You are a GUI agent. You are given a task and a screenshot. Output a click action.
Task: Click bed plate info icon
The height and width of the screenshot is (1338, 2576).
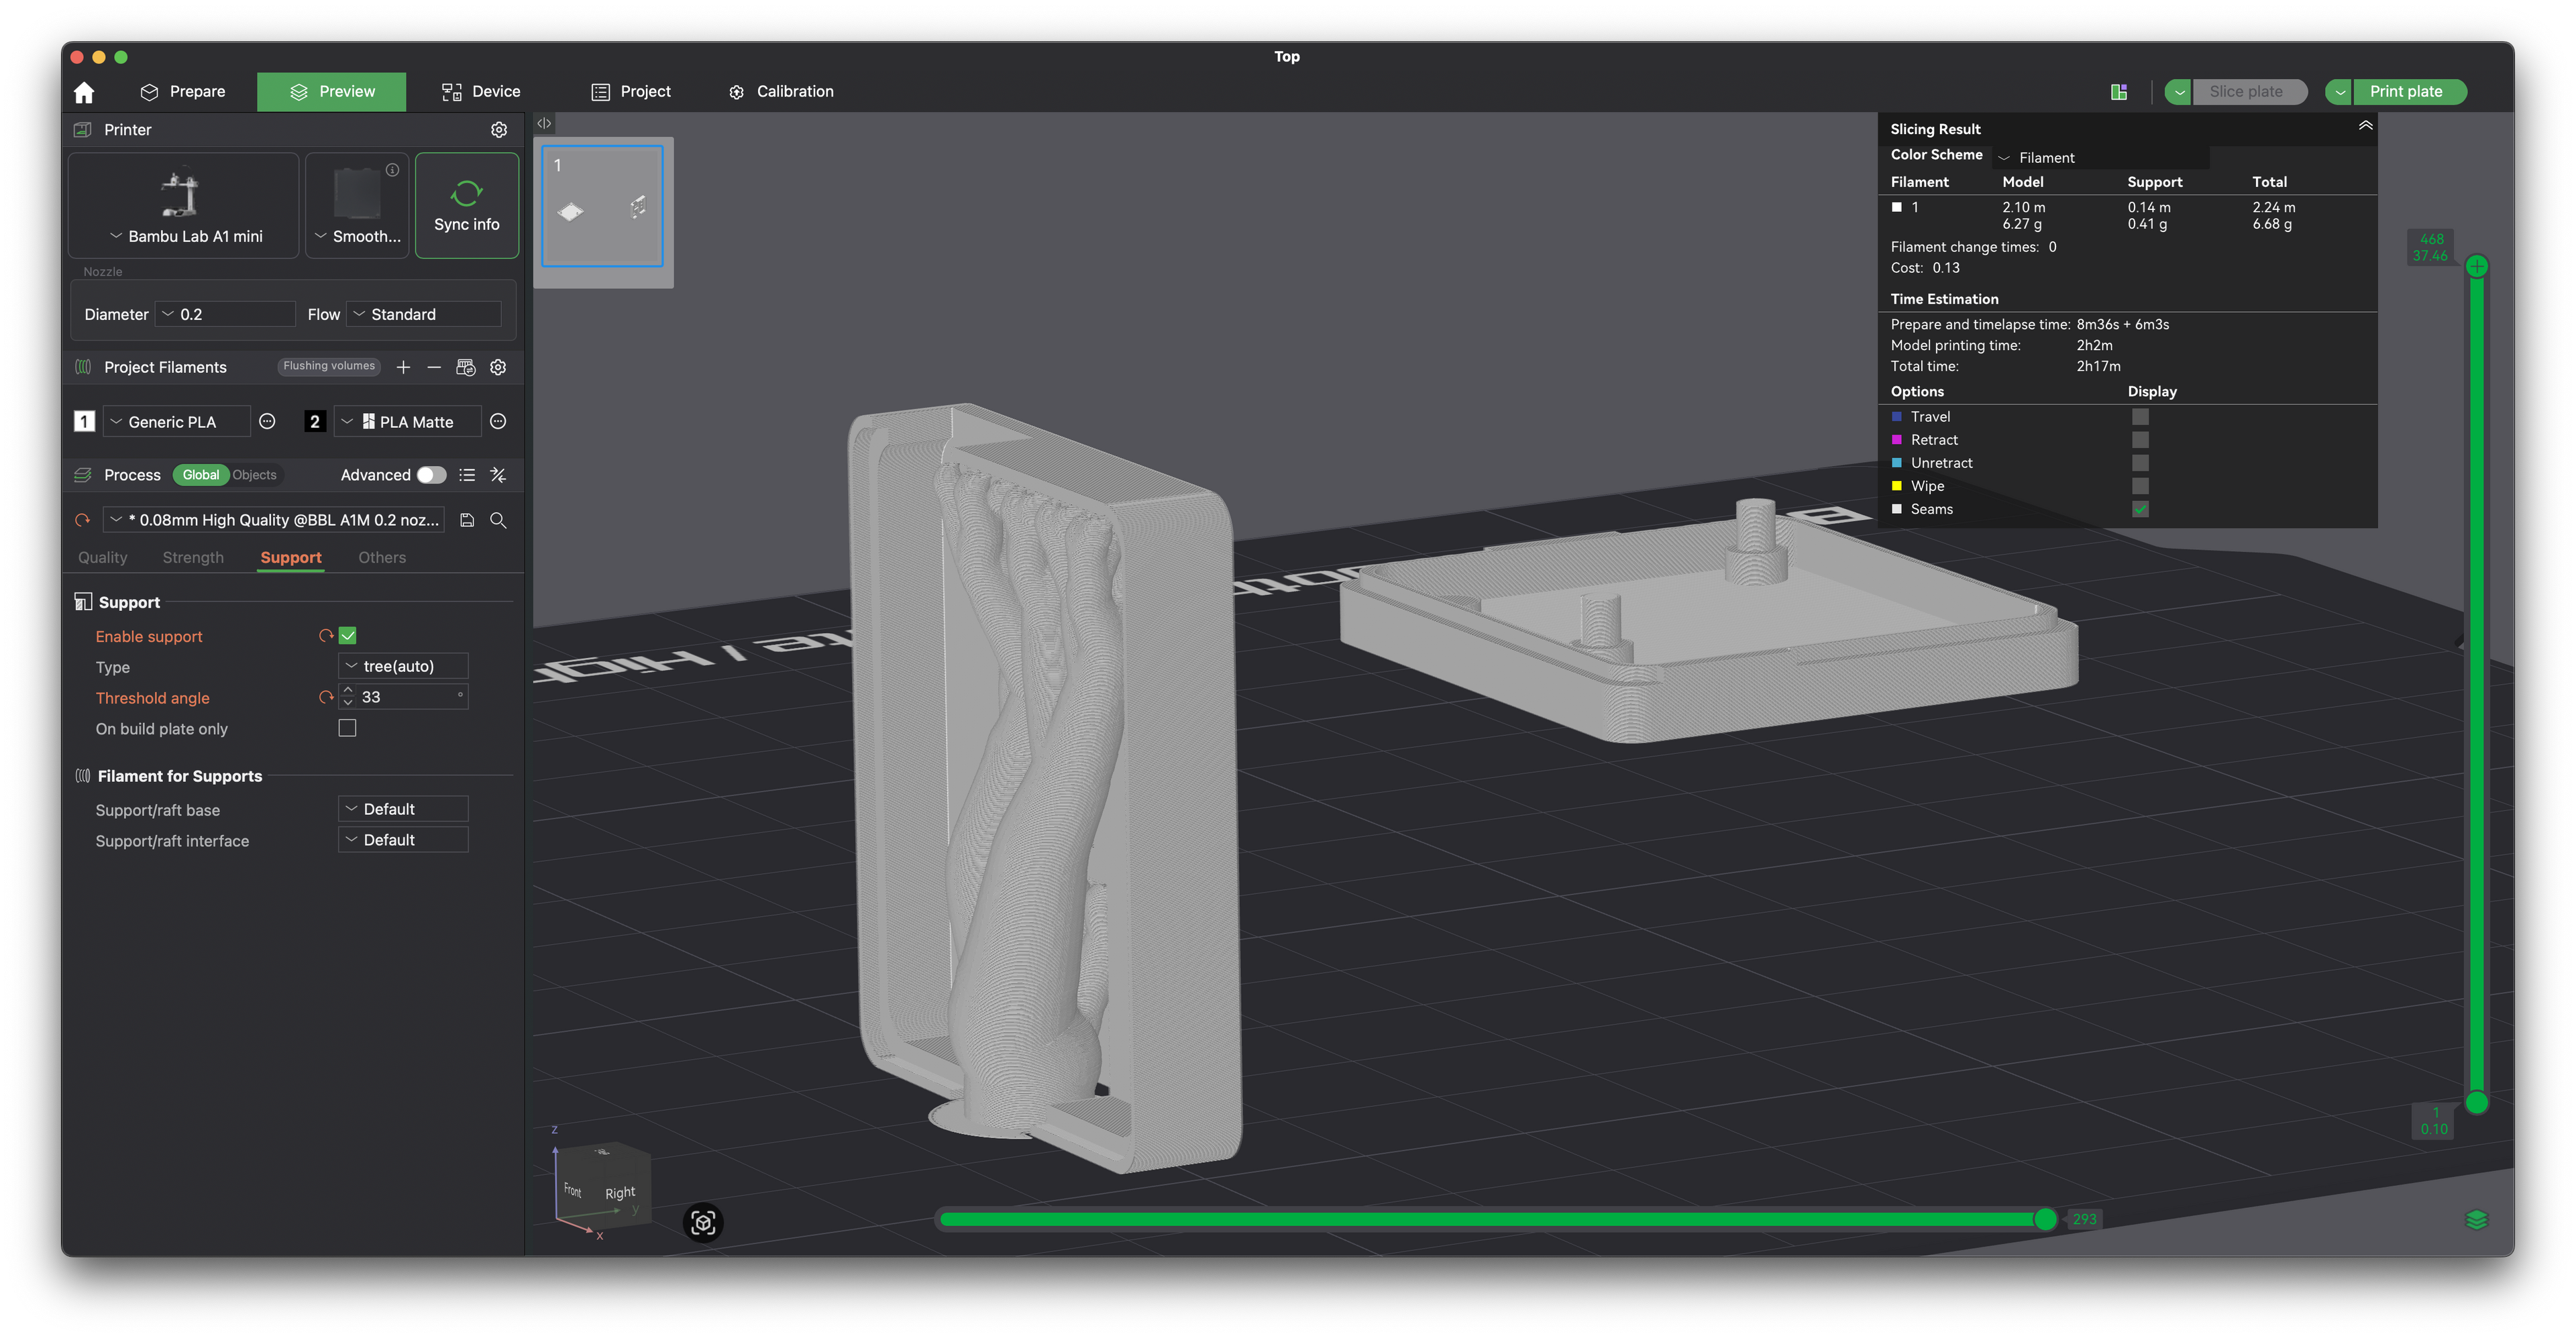393,170
